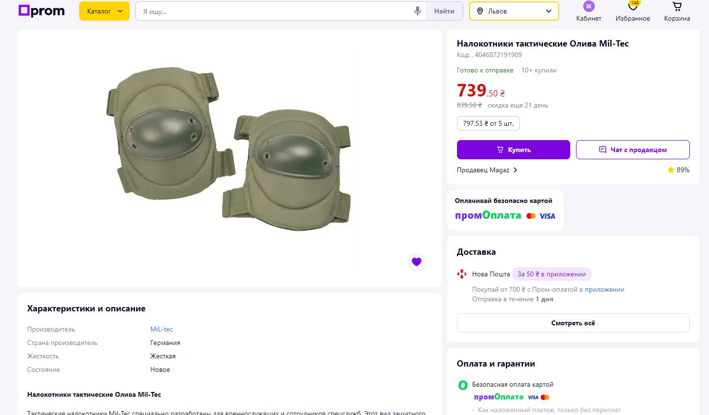Click the '10+ купили' label

[x=539, y=70]
